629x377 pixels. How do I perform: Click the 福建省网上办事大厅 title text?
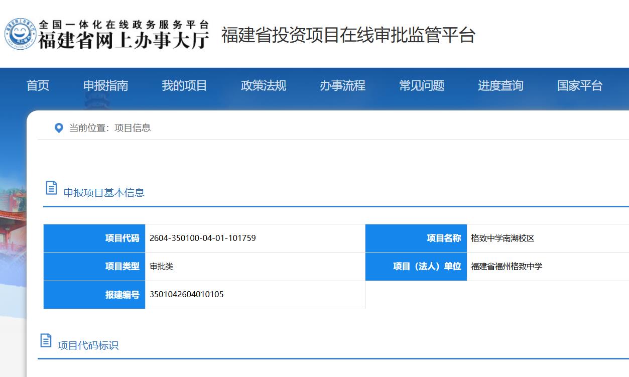click(123, 40)
